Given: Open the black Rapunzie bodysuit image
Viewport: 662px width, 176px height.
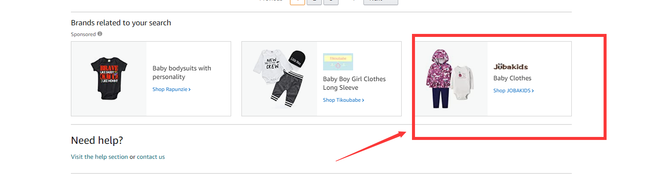Looking at the screenshot, I should tap(109, 79).
